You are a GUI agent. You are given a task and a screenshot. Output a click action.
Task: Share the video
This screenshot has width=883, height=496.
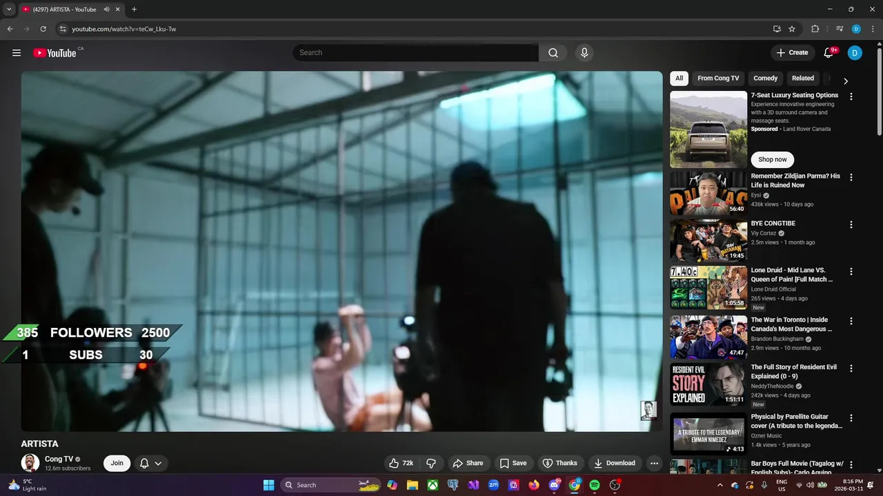tap(467, 463)
